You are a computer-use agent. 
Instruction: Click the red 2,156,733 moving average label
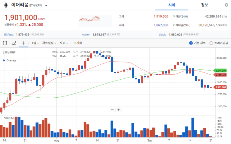[x=220, y=75]
